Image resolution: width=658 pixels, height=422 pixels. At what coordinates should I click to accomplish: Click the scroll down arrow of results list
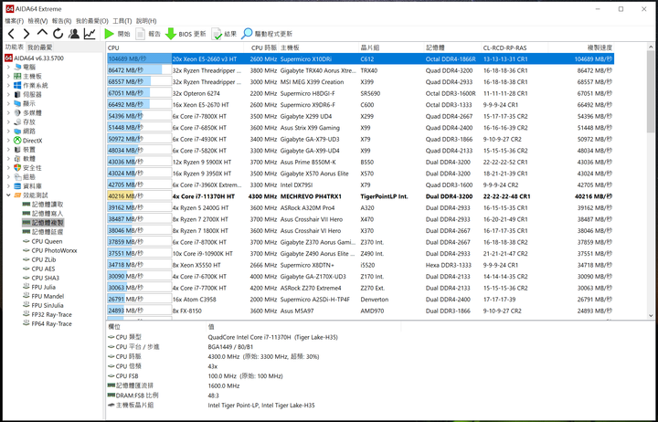pyautogui.click(x=651, y=316)
